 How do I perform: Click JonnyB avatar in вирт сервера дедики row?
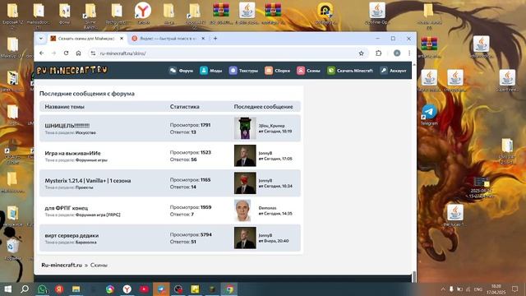pyautogui.click(x=245, y=238)
